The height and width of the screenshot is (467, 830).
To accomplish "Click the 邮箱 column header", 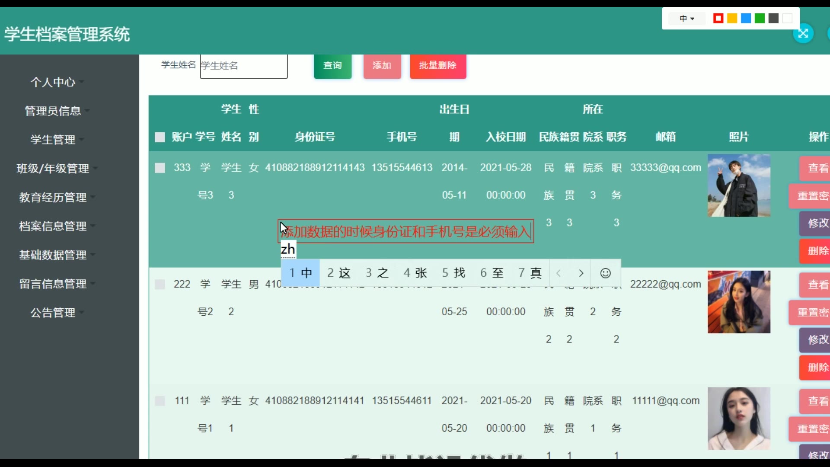I will coord(666,137).
